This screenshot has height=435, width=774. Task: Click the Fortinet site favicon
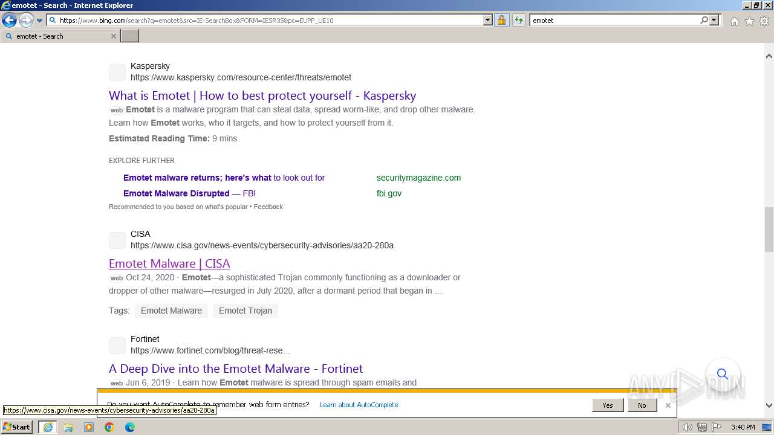click(117, 346)
